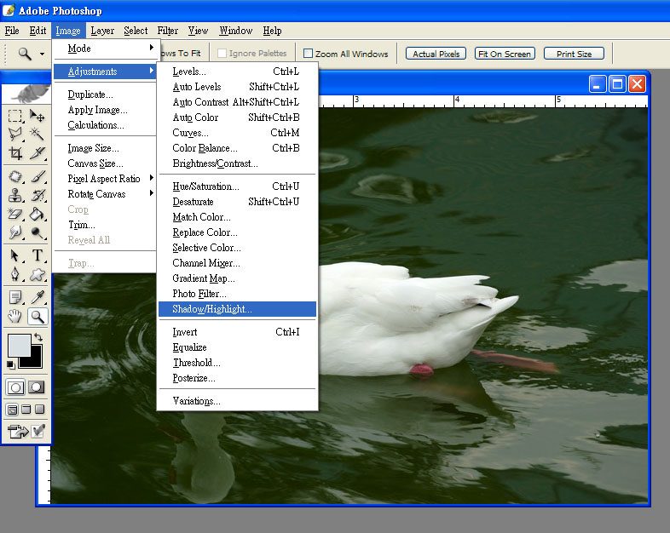Select the Rectangular Marquee tool
The height and width of the screenshot is (533, 670).
pyautogui.click(x=15, y=117)
